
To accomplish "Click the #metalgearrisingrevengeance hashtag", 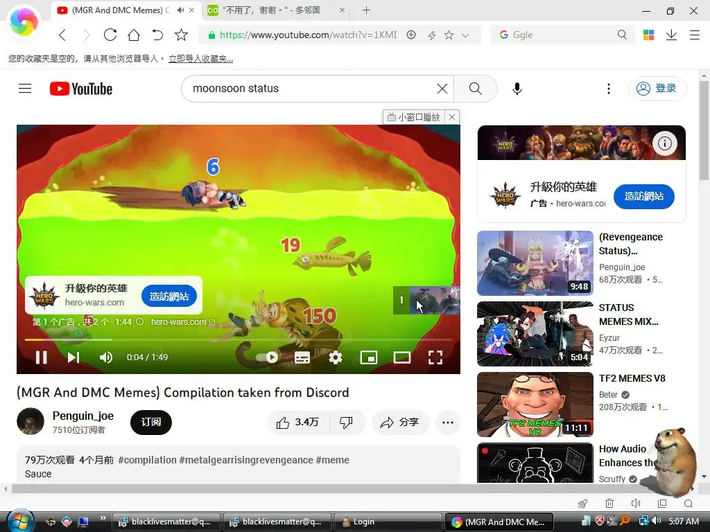I will point(246,460).
